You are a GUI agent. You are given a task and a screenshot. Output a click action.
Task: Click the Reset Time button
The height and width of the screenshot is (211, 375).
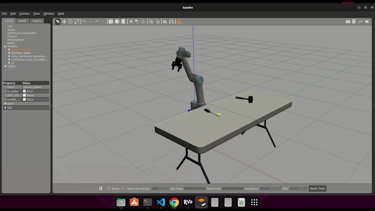point(317,188)
